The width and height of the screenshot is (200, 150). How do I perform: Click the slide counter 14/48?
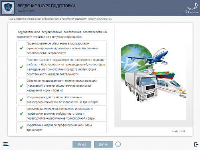point(178,131)
